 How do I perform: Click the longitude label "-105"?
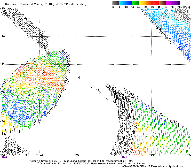click(3, 155)
